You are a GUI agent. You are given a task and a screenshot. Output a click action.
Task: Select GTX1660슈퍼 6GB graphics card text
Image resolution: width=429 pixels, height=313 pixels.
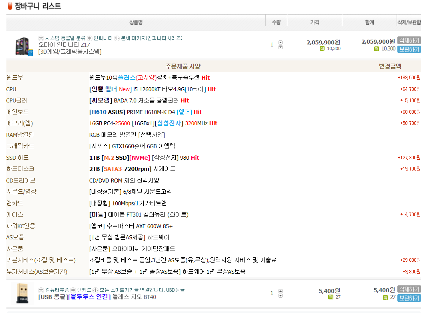tap(132, 146)
